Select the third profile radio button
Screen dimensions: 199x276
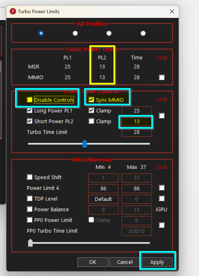click(x=109, y=33)
